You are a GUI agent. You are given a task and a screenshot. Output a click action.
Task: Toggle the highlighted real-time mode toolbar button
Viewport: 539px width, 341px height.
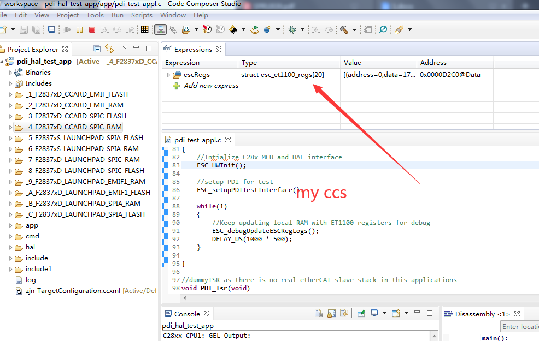point(160,29)
